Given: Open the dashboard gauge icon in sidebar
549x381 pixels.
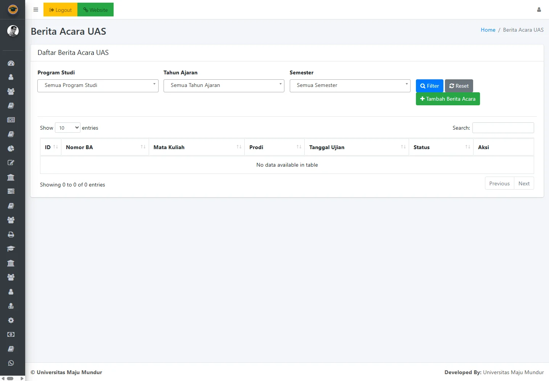Looking at the screenshot, I should [x=11, y=63].
